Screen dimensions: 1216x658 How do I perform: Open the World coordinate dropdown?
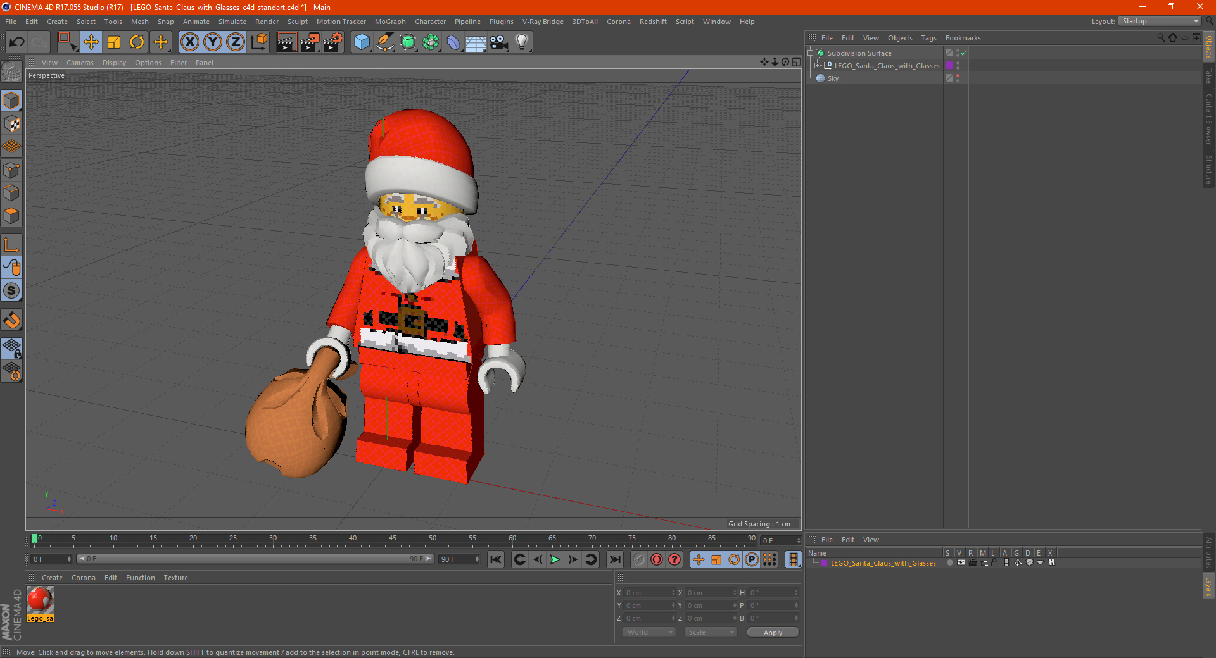pos(649,632)
